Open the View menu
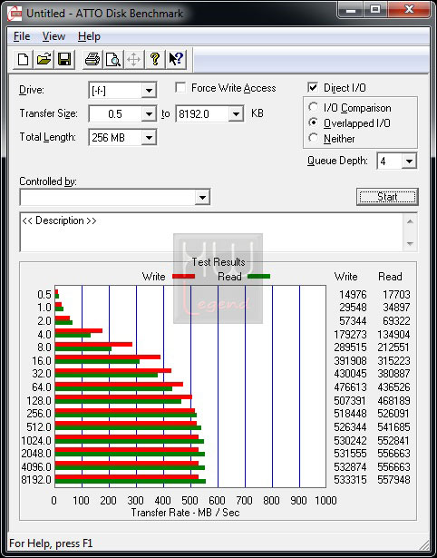 click(x=53, y=36)
